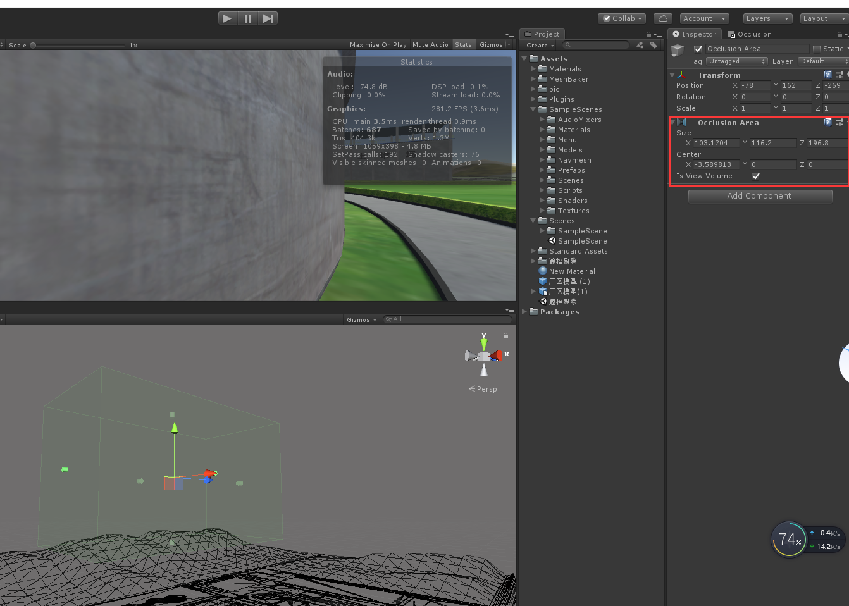The width and height of the screenshot is (849, 606).
Task: Open the Tag dropdown set to Untagged
Action: (x=736, y=61)
